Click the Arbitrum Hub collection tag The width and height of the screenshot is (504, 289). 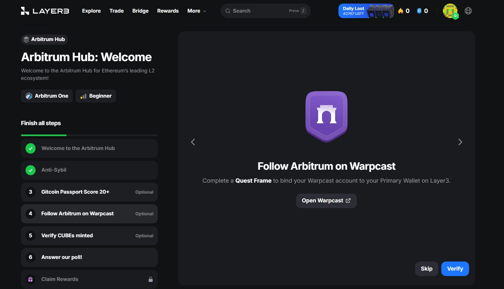[x=44, y=39]
